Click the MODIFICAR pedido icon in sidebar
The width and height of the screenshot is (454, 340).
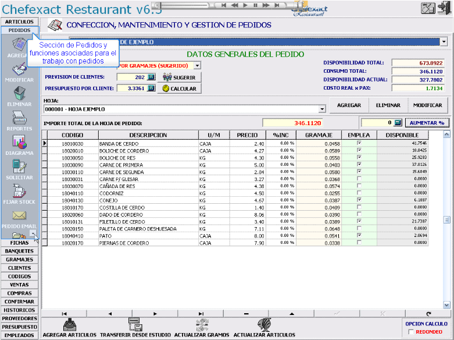point(19,69)
